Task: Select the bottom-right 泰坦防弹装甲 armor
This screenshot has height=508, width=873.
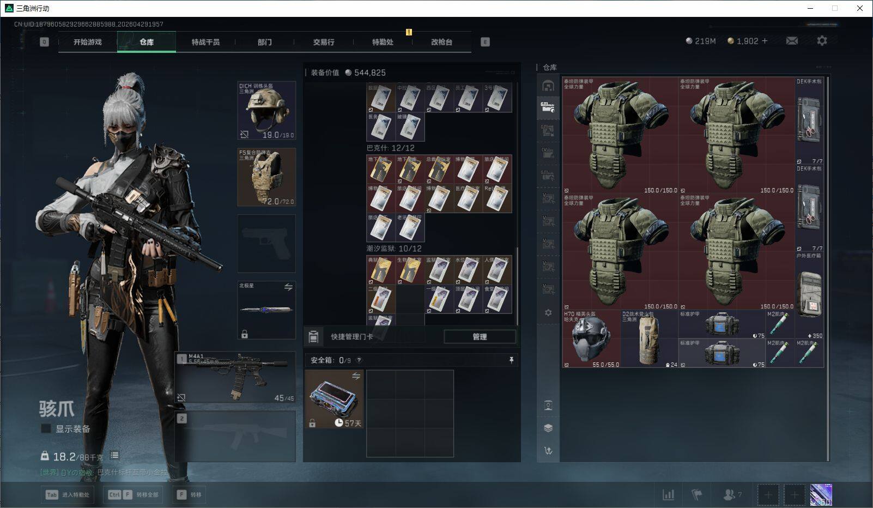Action: click(737, 252)
